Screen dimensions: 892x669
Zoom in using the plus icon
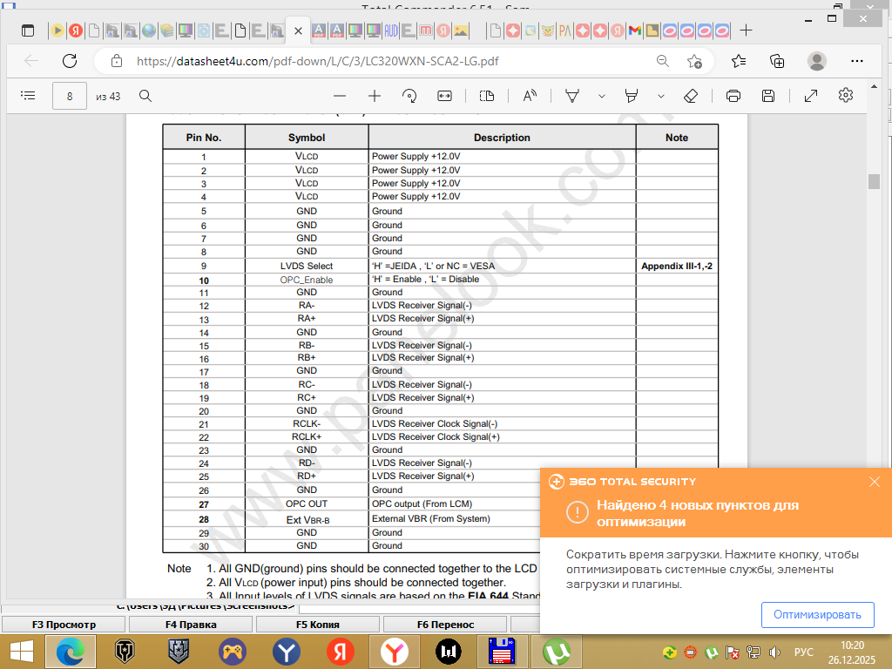pyautogui.click(x=375, y=96)
